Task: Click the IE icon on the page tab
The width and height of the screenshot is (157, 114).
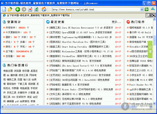Action: (x=4, y=15)
